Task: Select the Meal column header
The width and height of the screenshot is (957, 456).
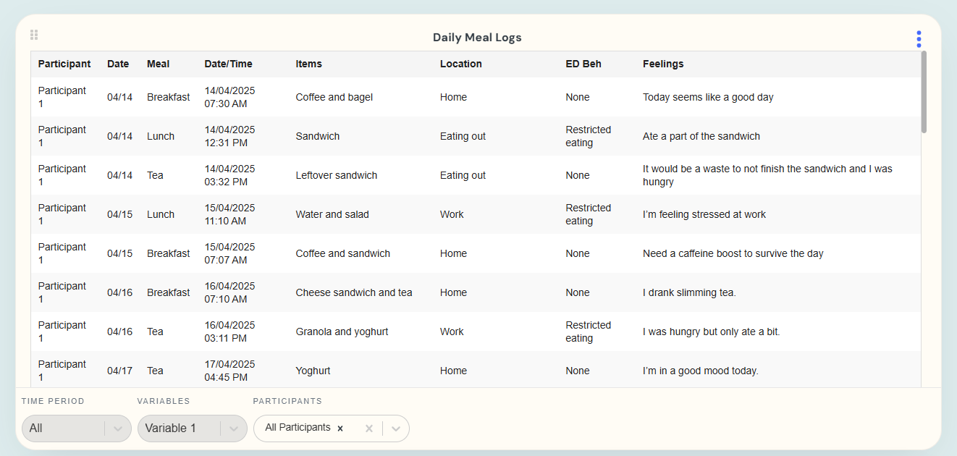Action: 159,64
